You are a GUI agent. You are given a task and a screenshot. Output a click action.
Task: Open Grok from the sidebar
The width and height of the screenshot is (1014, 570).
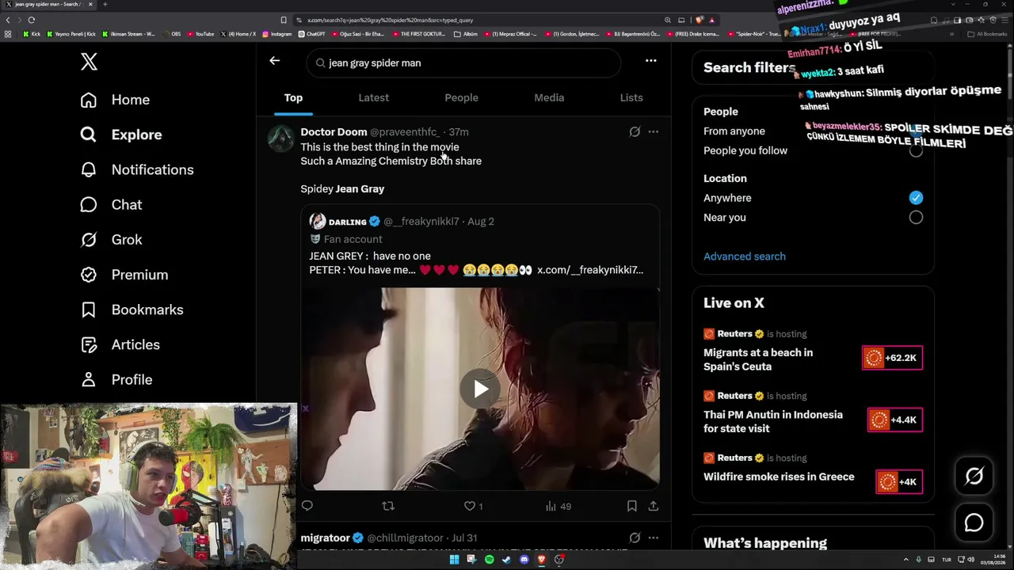(x=111, y=239)
